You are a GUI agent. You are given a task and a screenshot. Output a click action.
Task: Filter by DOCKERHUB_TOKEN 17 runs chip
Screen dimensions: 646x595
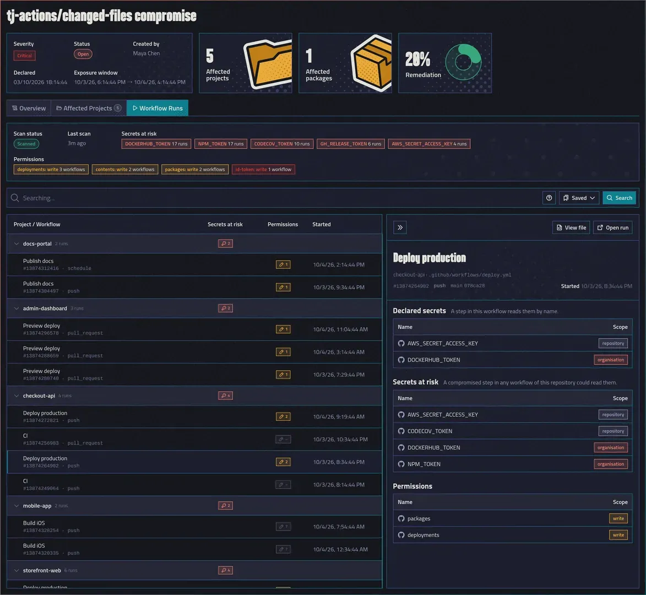coord(156,144)
